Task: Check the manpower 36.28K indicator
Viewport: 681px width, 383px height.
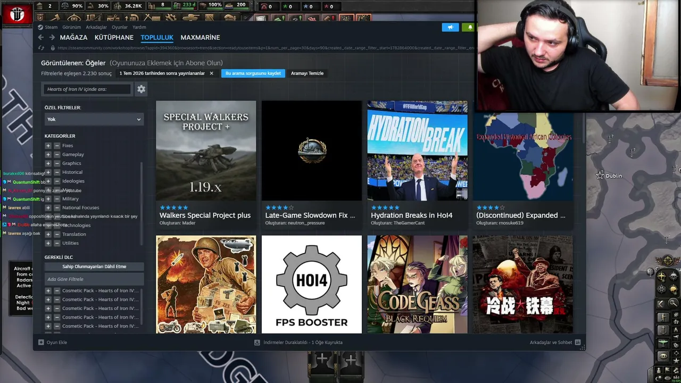Action: tap(128, 6)
